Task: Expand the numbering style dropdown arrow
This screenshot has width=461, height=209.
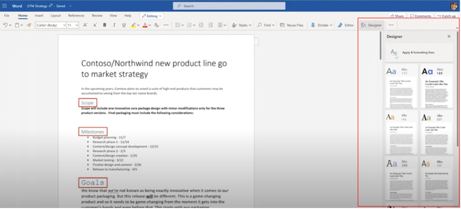Action: pyautogui.click(x=194, y=26)
